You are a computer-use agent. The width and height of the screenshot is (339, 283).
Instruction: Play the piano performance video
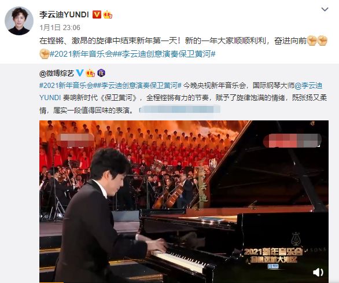click(x=184, y=201)
